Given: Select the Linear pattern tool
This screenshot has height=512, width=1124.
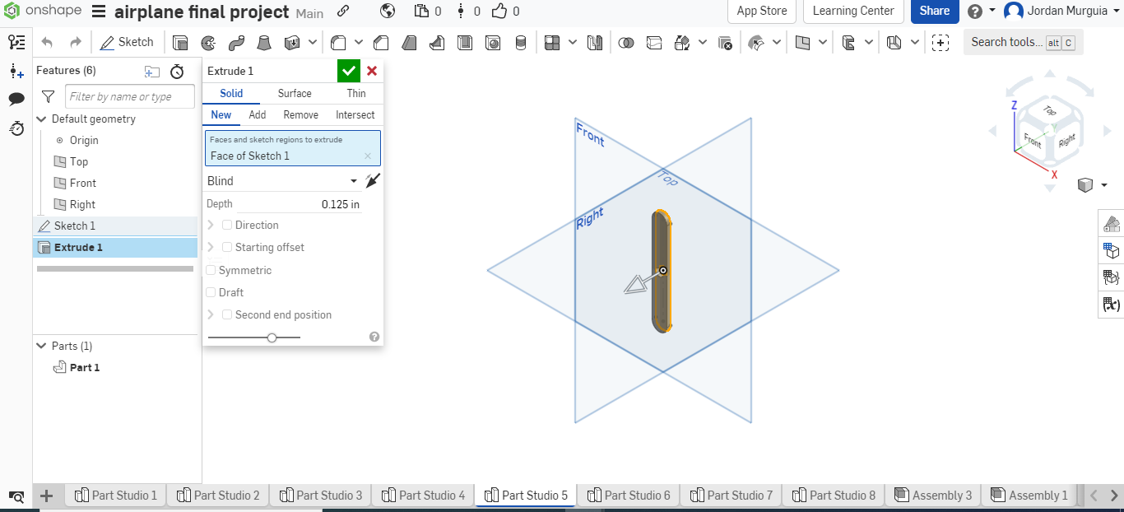Looking at the screenshot, I should click(x=552, y=42).
